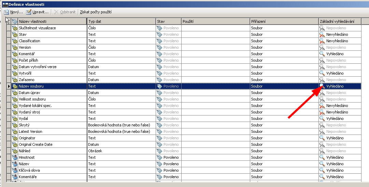Click the property icon beside Classification
The image size is (369, 187).
(15, 41)
